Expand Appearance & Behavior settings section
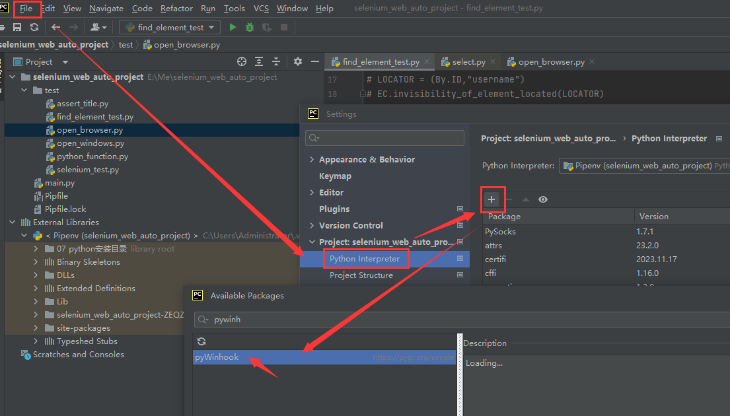The image size is (730, 416). tap(312, 160)
